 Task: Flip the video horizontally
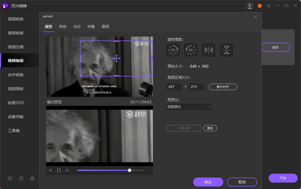click(208, 50)
